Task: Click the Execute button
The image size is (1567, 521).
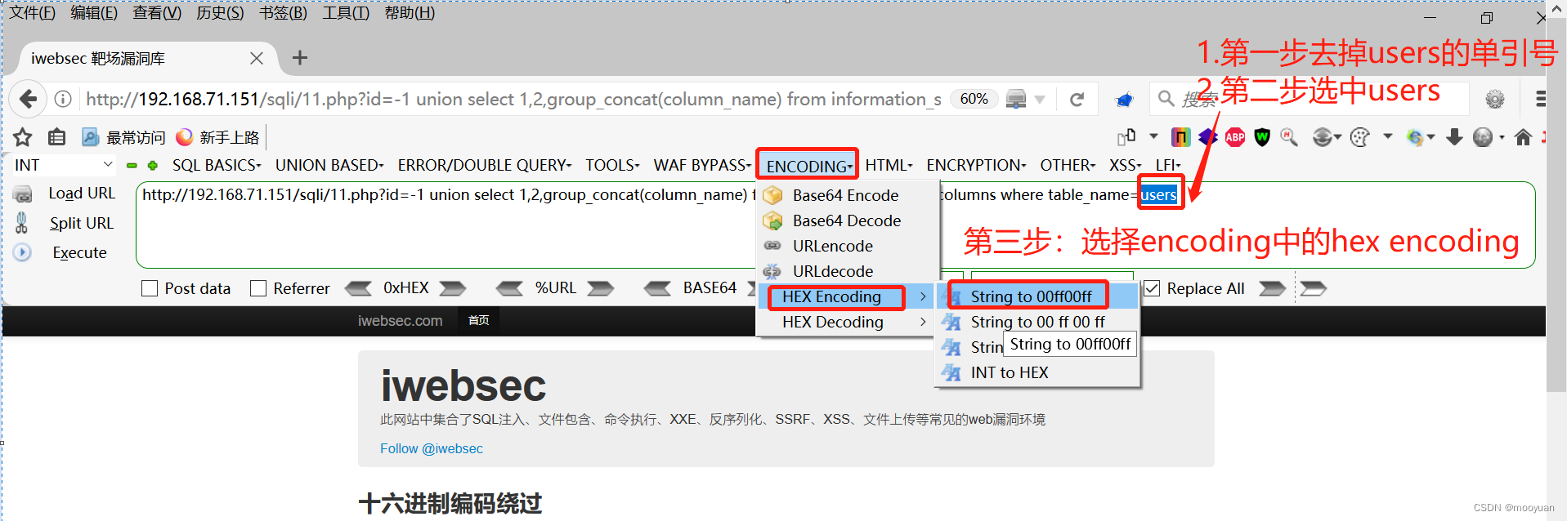Action: tap(79, 252)
